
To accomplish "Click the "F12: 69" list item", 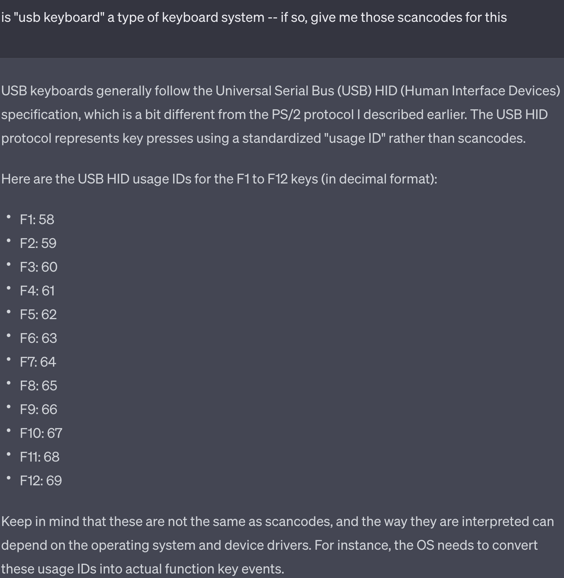I will pos(41,480).
